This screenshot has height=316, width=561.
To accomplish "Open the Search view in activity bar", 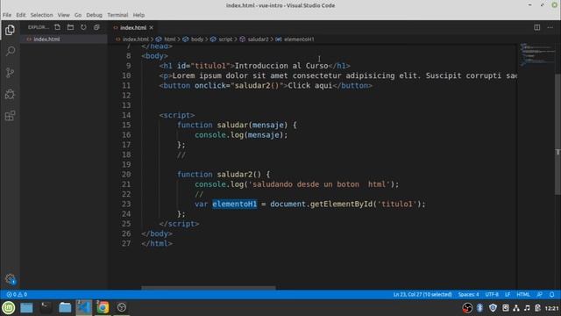I will 10,51.
